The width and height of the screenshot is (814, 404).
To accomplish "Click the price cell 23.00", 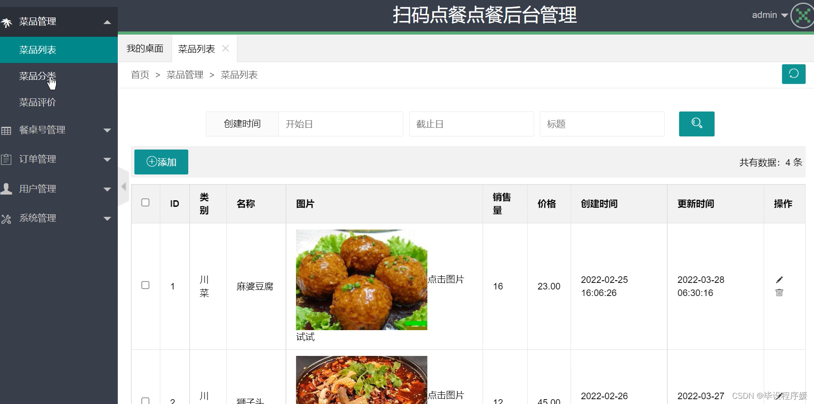I will (x=549, y=286).
